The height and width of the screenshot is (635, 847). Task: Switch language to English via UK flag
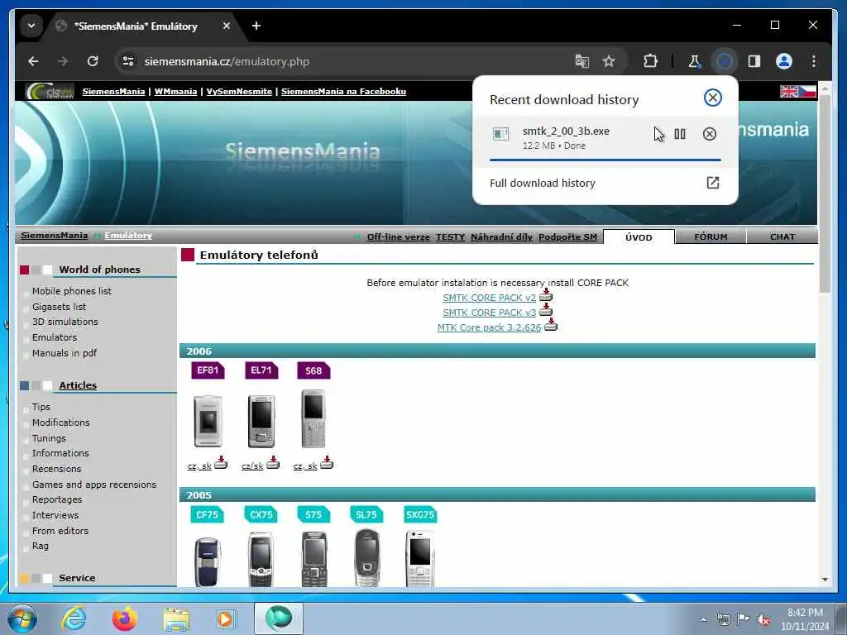(x=788, y=92)
